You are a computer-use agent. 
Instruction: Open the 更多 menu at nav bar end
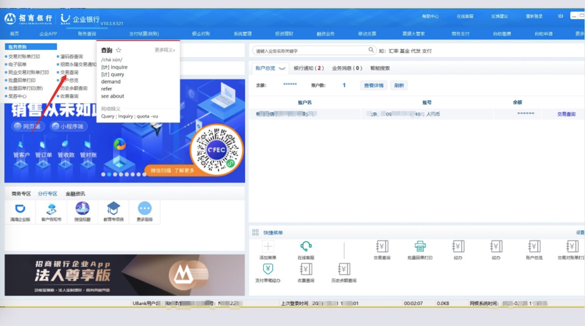point(580,34)
